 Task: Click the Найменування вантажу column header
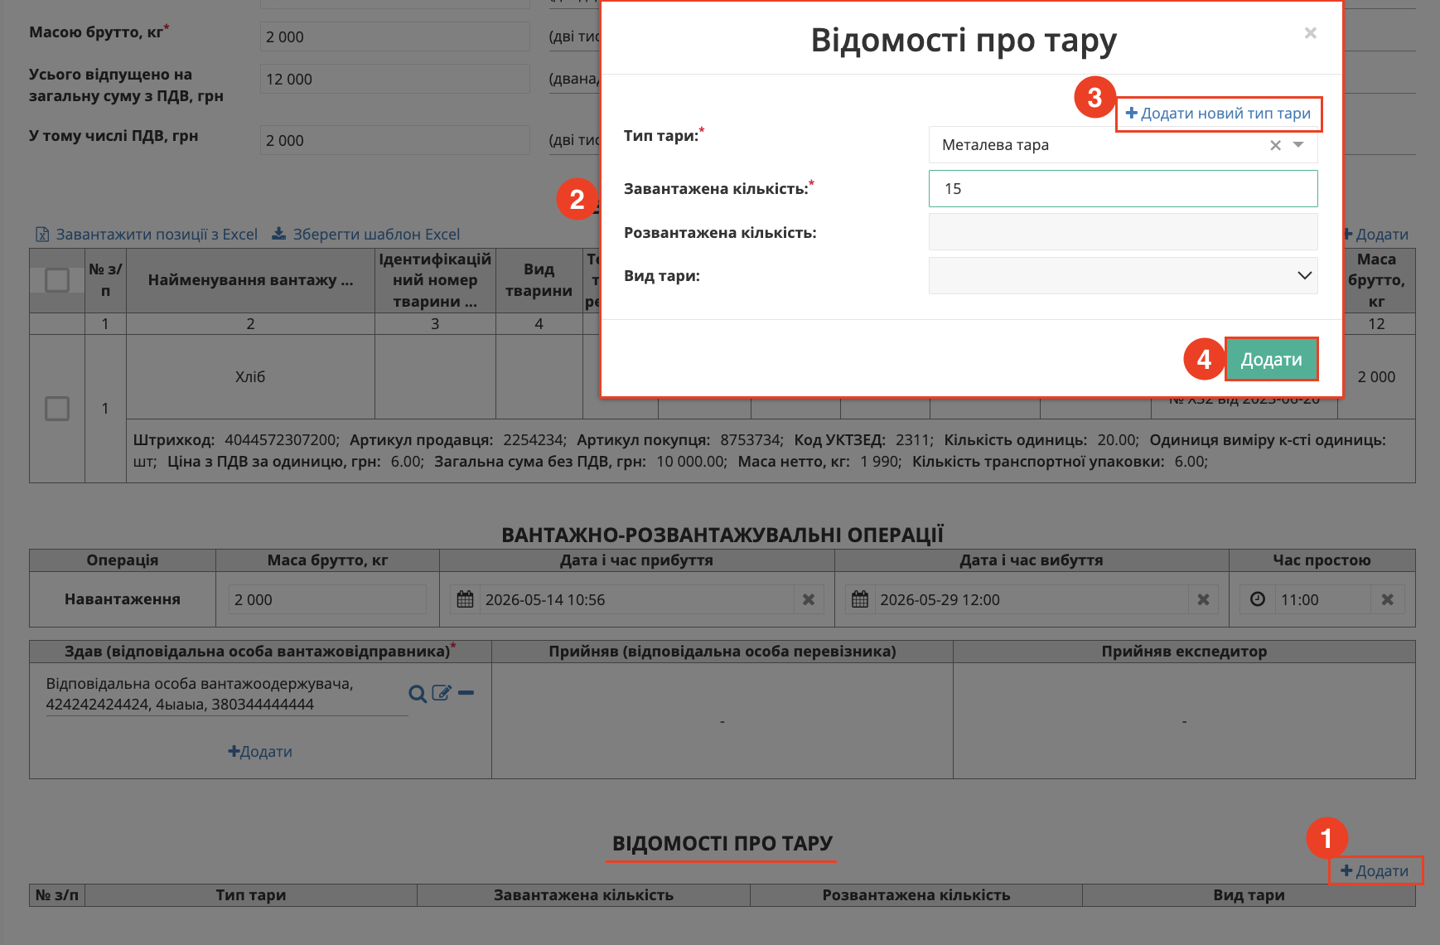coord(250,280)
